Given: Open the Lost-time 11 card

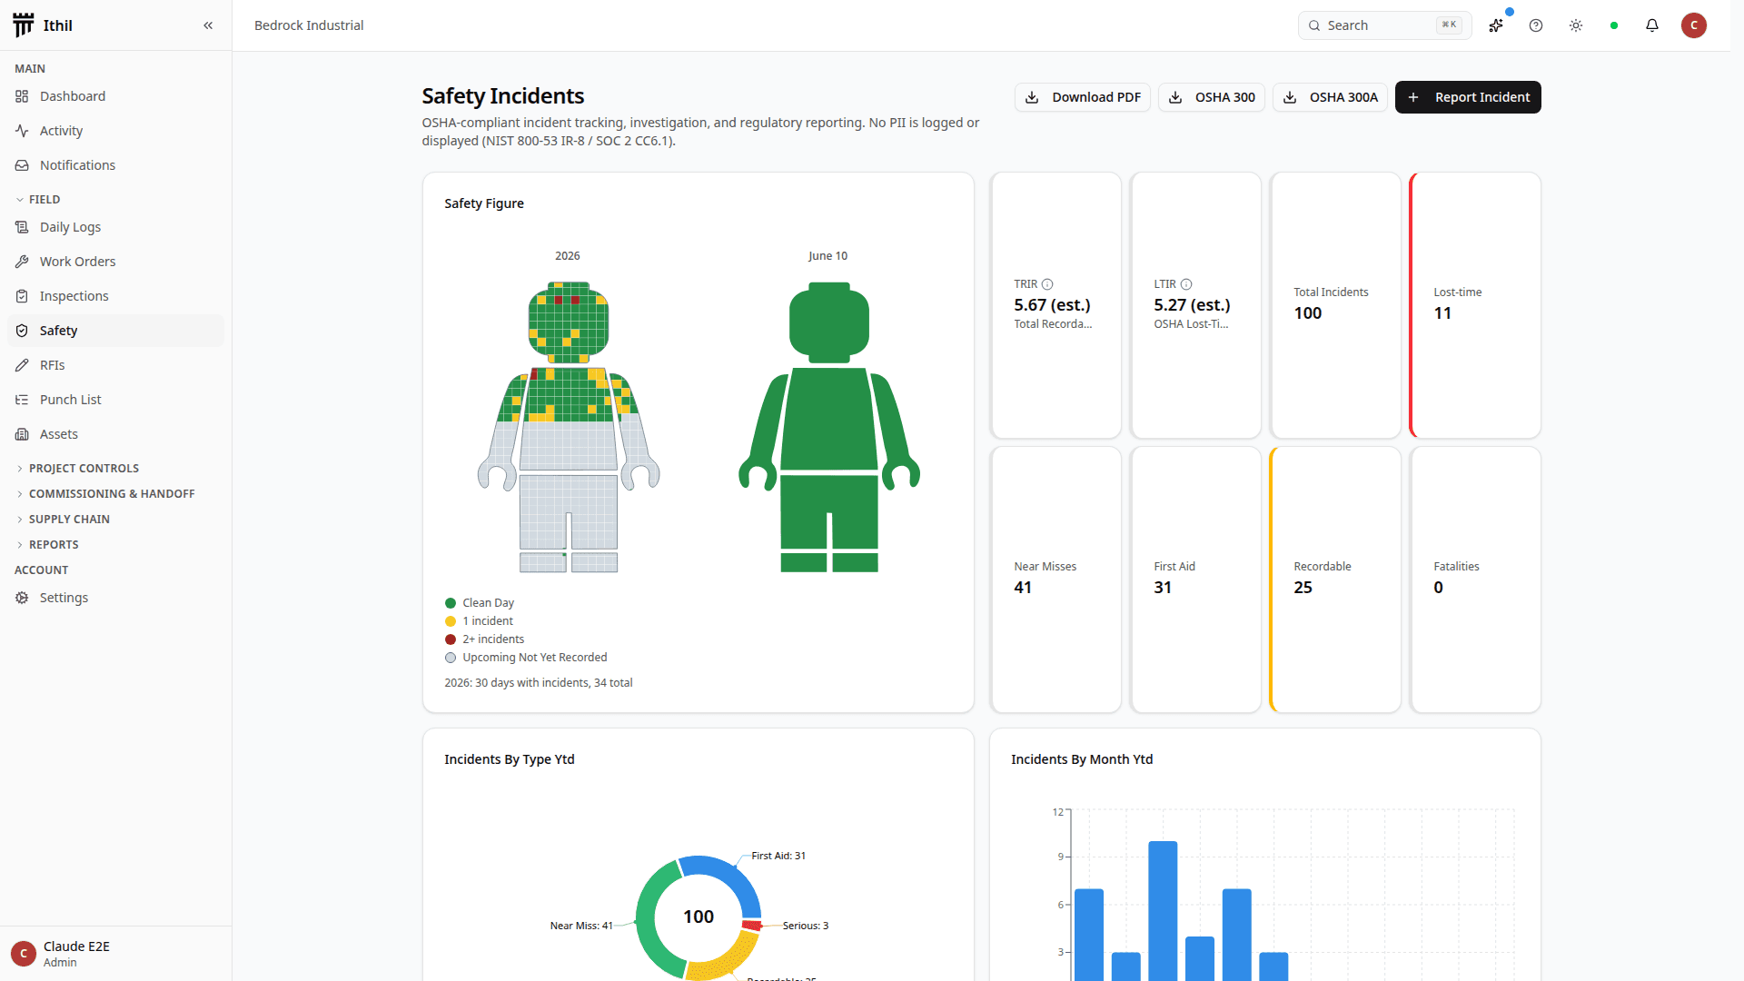Looking at the screenshot, I should 1476,305.
